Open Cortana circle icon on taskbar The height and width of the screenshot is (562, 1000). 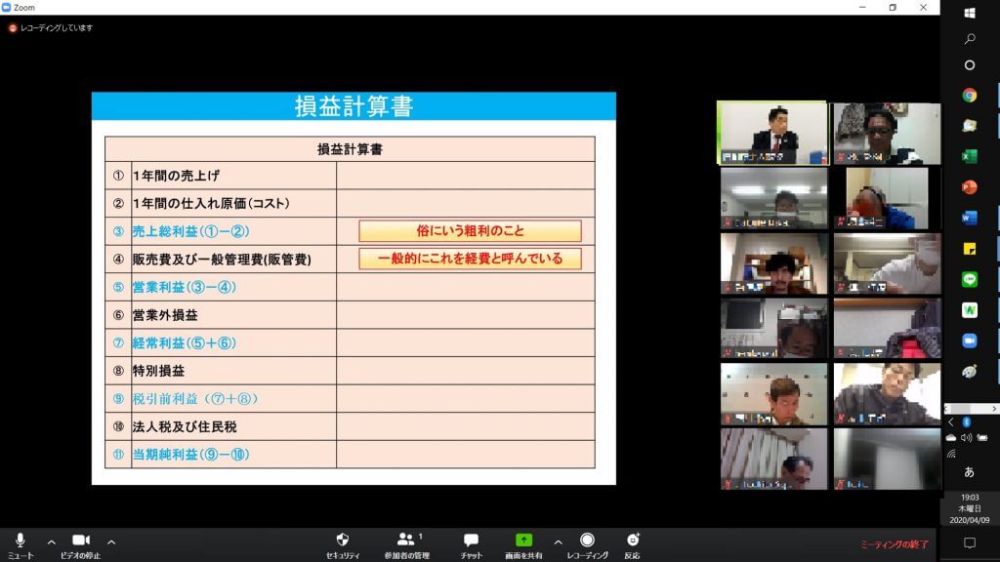[x=970, y=65]
